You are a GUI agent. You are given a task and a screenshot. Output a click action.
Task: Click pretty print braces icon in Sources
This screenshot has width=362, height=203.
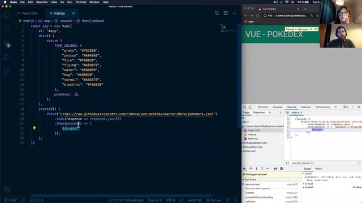tap(287, 163)
